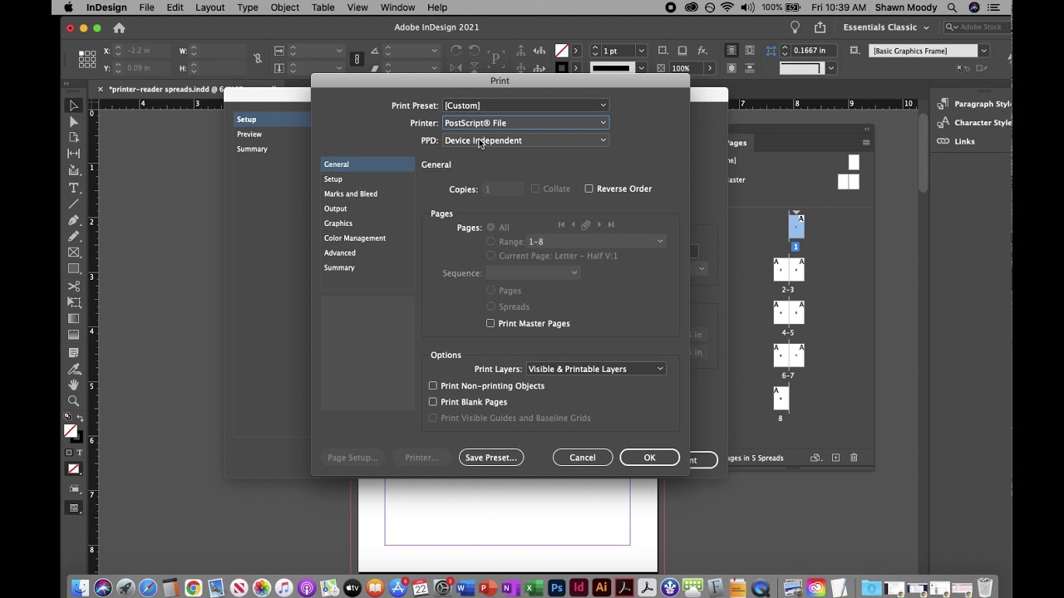The height and width of the screenshot is (598, 1064).
Task: Click OK in the Print dialog
Action: tap(649, 458)
